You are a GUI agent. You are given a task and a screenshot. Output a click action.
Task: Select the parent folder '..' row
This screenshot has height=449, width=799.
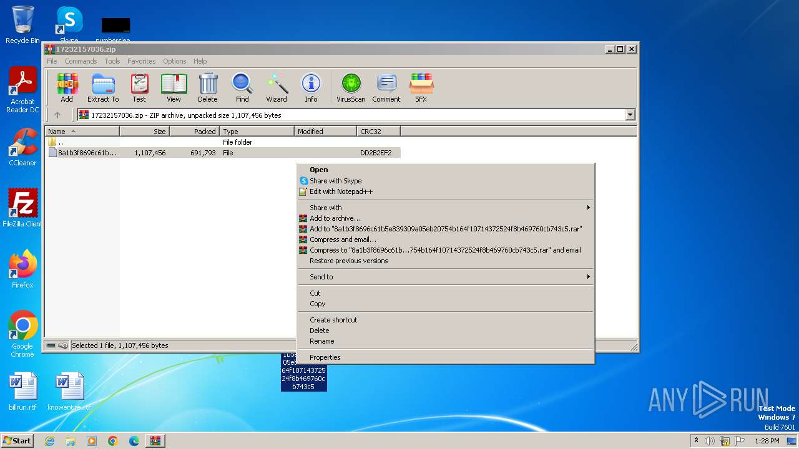coord(223,142)
